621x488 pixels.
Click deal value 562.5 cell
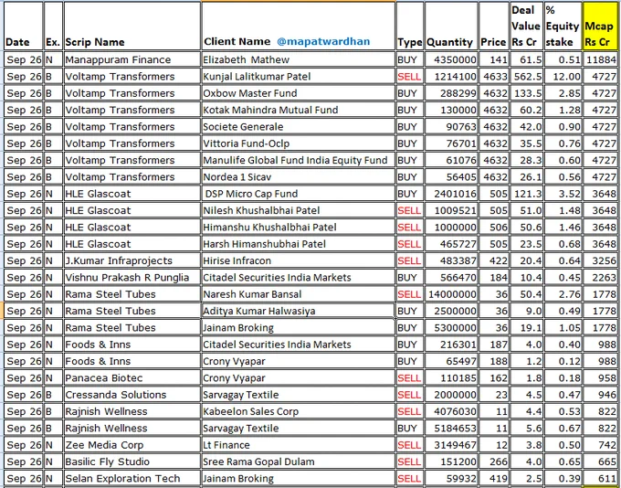526,77
